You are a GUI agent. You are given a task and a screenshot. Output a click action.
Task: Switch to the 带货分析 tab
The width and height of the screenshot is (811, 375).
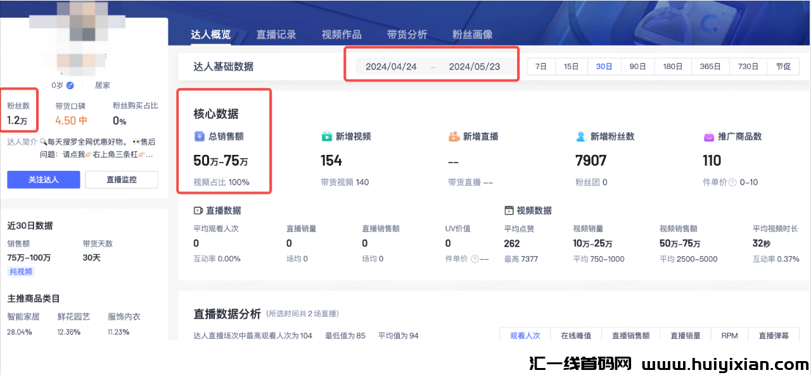406,34
